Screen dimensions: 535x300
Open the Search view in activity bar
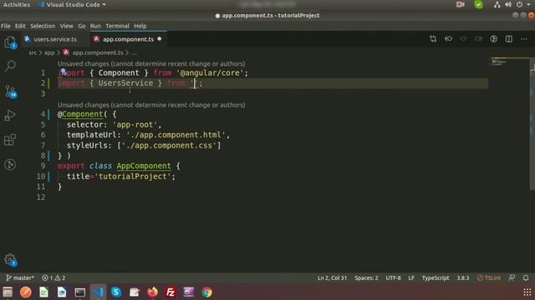point(10,66)
